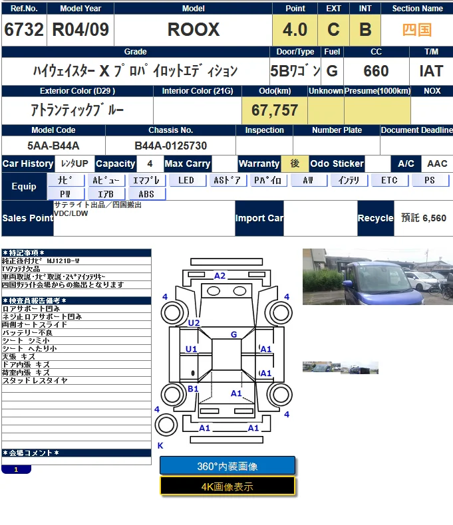Select page 1 tab under comments
Viewport: 453px width, 525px height.
[x=16, y=470]
